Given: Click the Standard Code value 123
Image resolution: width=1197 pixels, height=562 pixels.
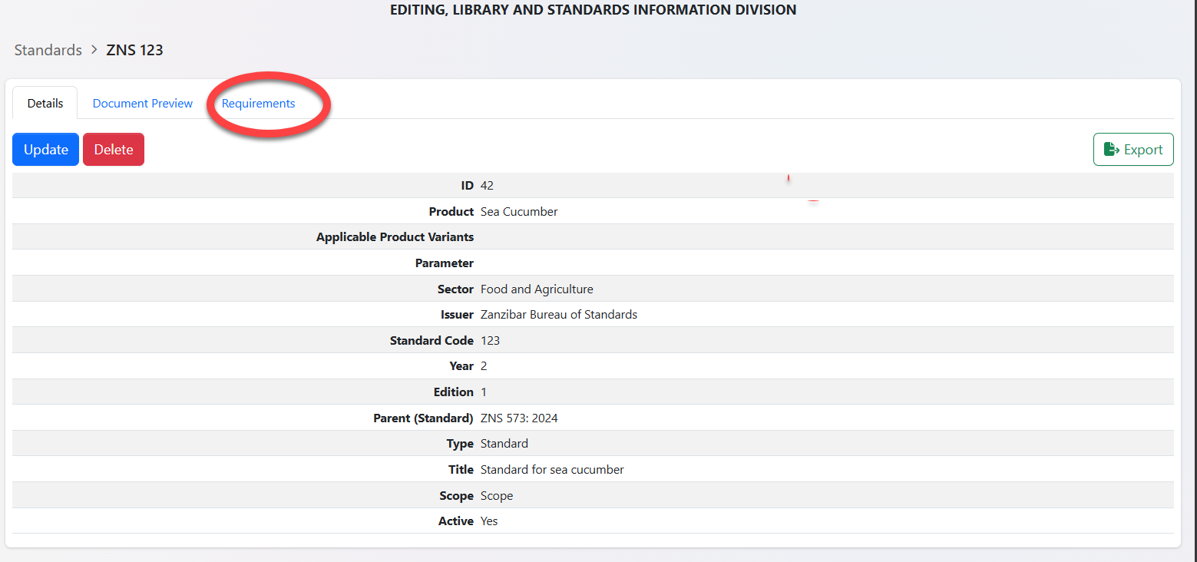Looking at the screenshot, I should (x=490, y=341).
